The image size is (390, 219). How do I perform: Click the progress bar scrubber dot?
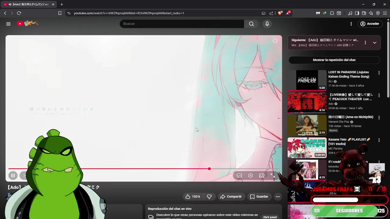coord(209,169)
